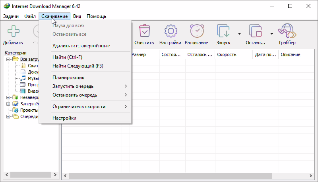Choose Удалить все завершённые menu entry

tap(81, 46)
